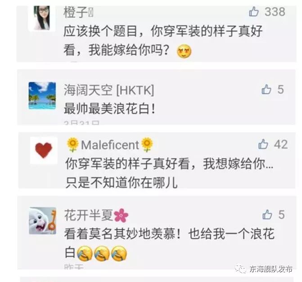Image resolution: width=302 pixels, height=282 pixels.
Task: Click the pink flower beside 花开半夏
Action: 121,215
